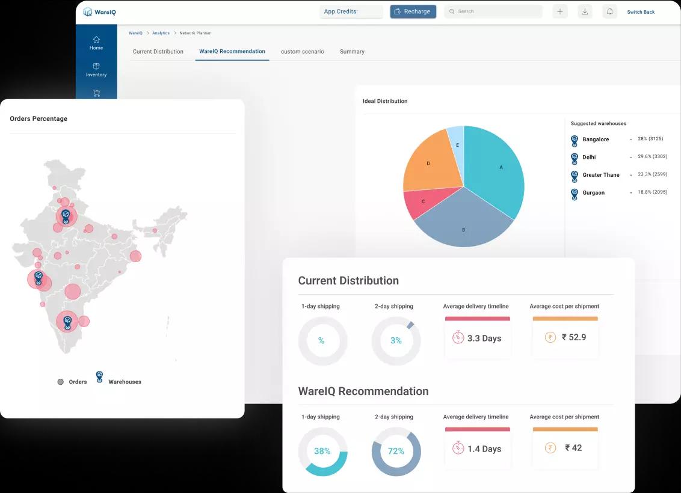Click the Greater Thane warehouse name

point(600,175)
